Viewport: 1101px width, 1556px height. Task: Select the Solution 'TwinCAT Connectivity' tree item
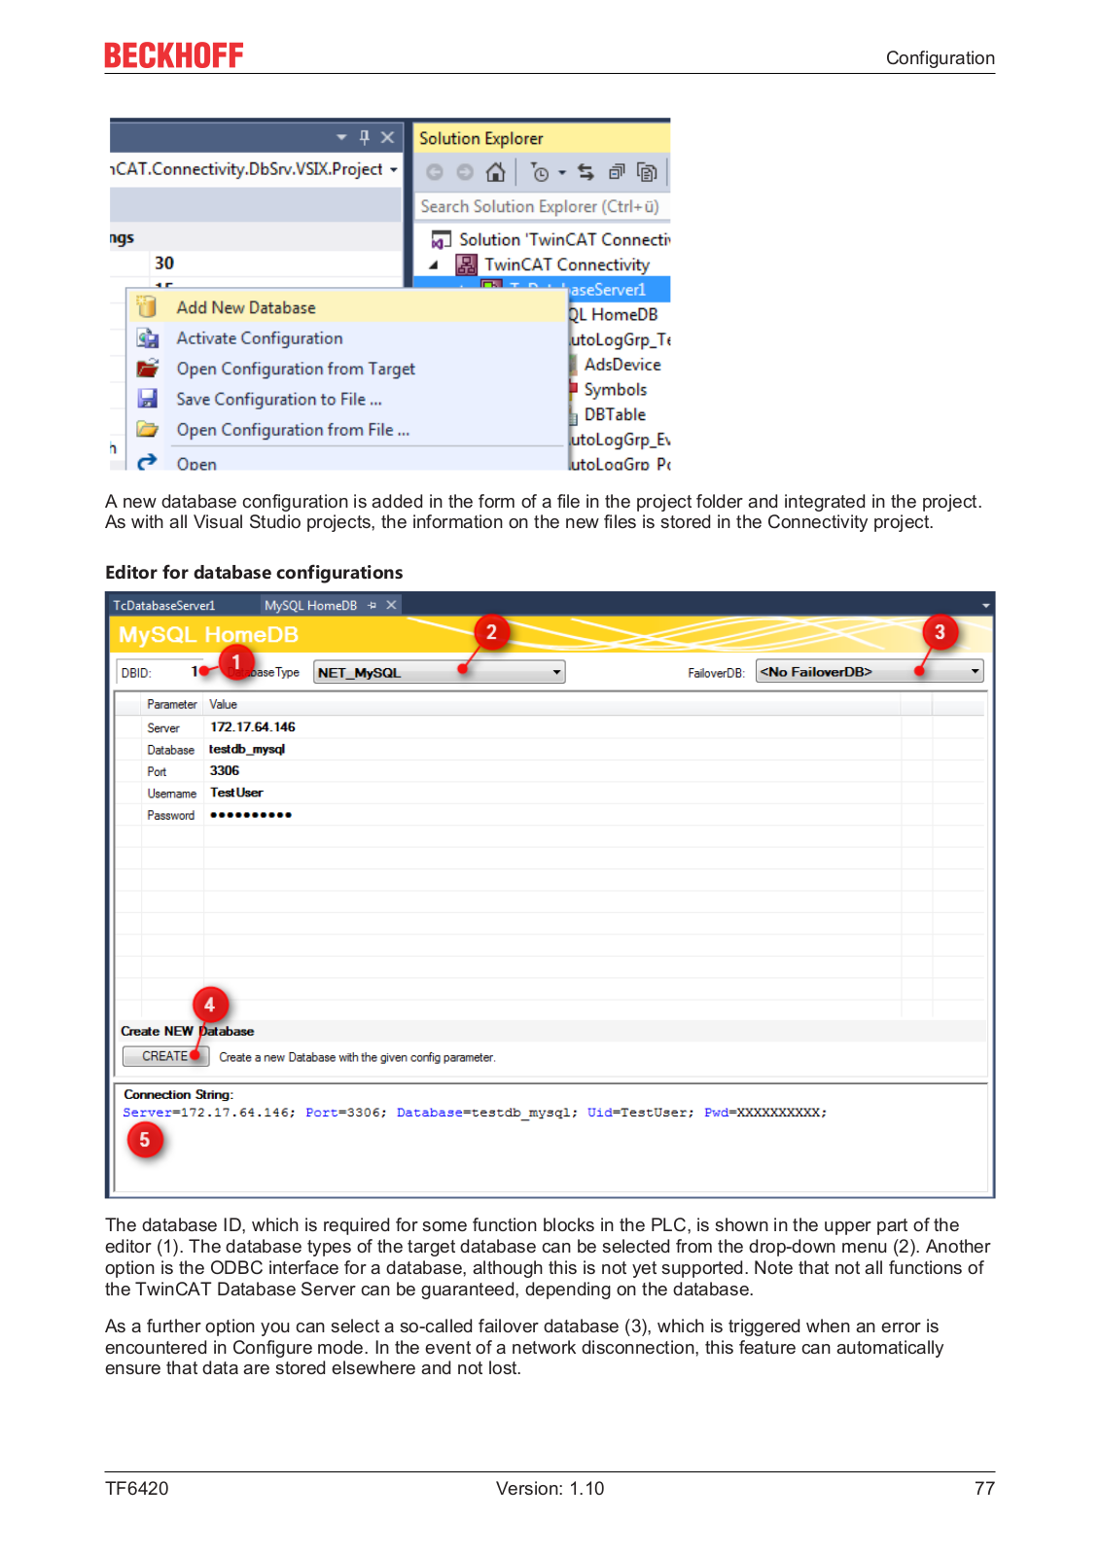[564, 239]
